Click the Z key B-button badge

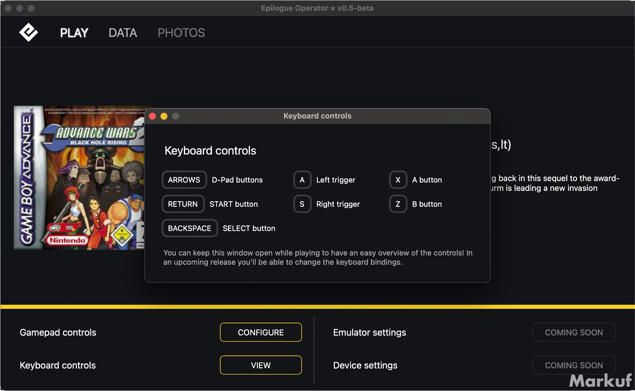tap(398, 204)
